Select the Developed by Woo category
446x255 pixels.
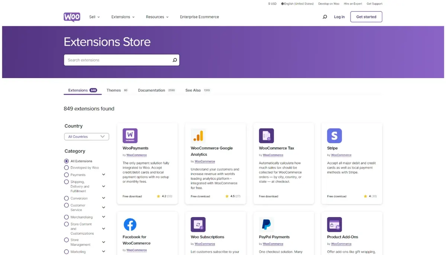pos(67,168)
